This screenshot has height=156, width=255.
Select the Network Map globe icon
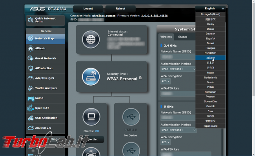click(x=31, y=38)
